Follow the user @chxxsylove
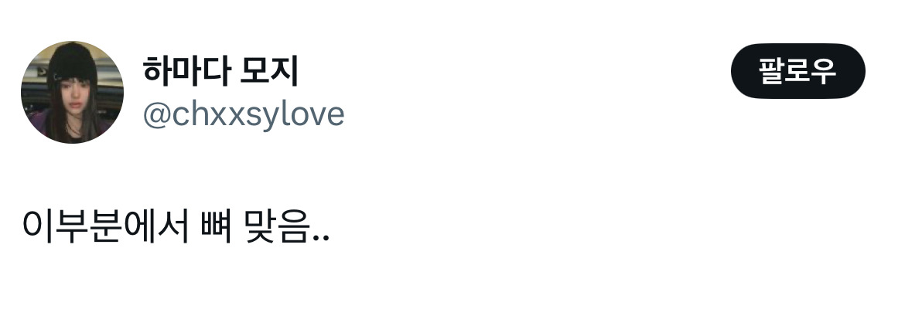Image resolution: width=905 pixels, height=316 pixels. (x=797, y=71)
